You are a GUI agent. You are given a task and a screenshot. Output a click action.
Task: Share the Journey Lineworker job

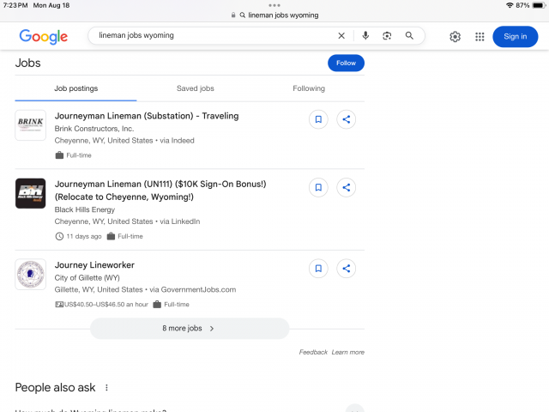[x=346, y=269]
